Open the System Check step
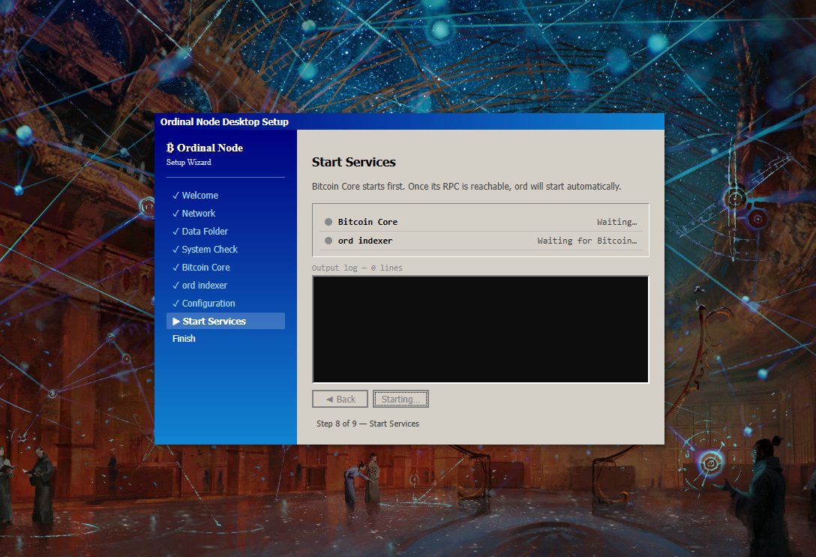This screenshot has width=816, height=557. (225, 250)
